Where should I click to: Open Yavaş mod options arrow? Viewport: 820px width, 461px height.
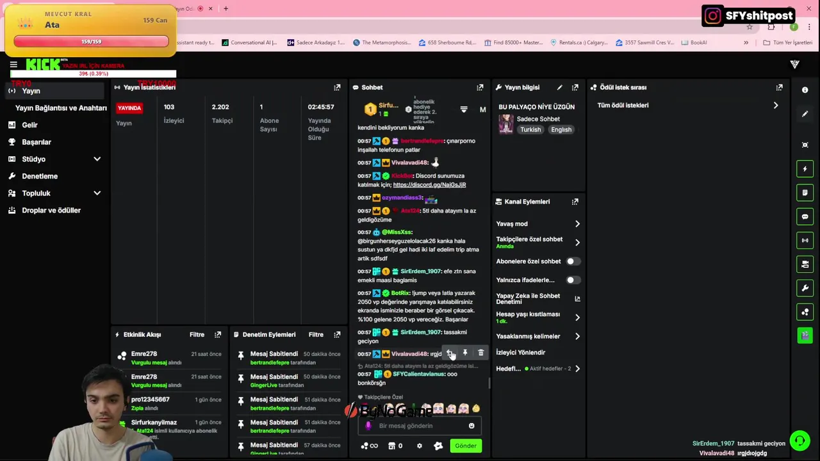pyautogui.click(x=577, y=223)
